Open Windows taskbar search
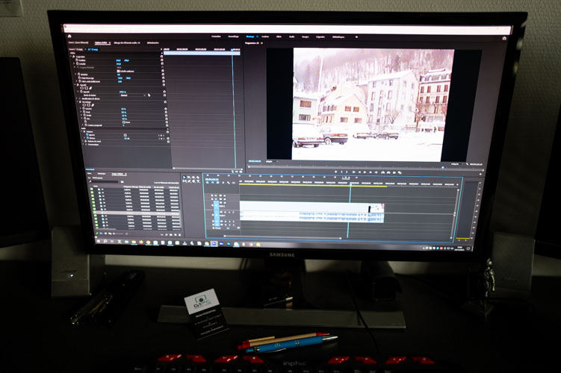The image size is (561, 373). (105, 241)
